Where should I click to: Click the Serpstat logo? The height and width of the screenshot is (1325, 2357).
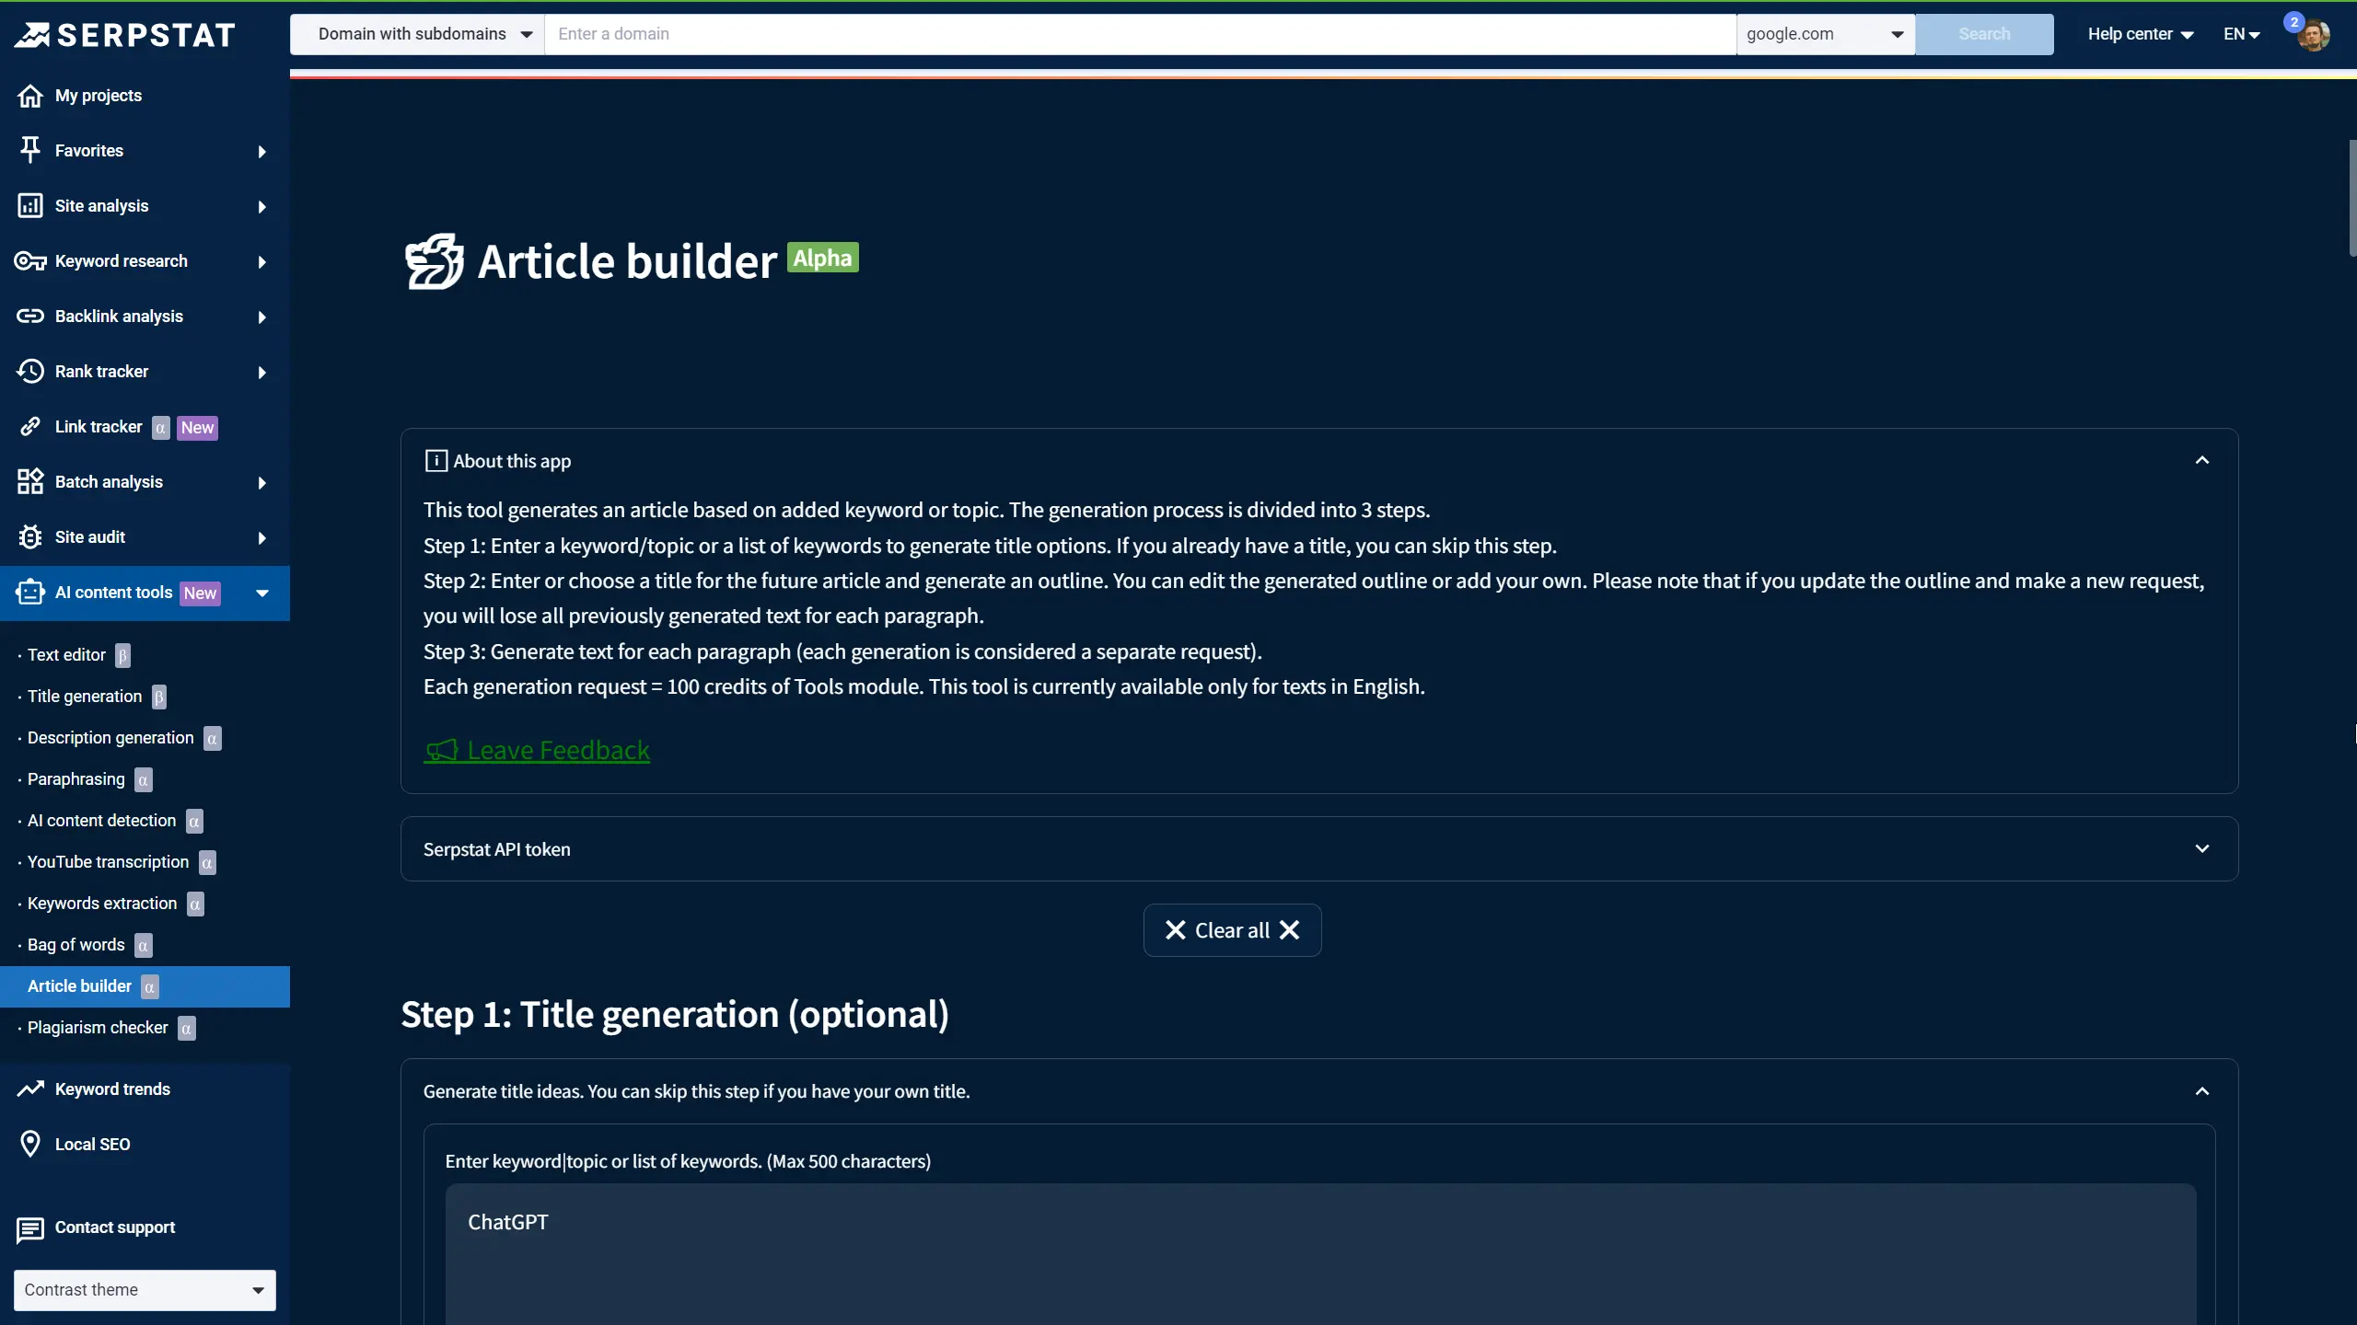click(125, 34)
